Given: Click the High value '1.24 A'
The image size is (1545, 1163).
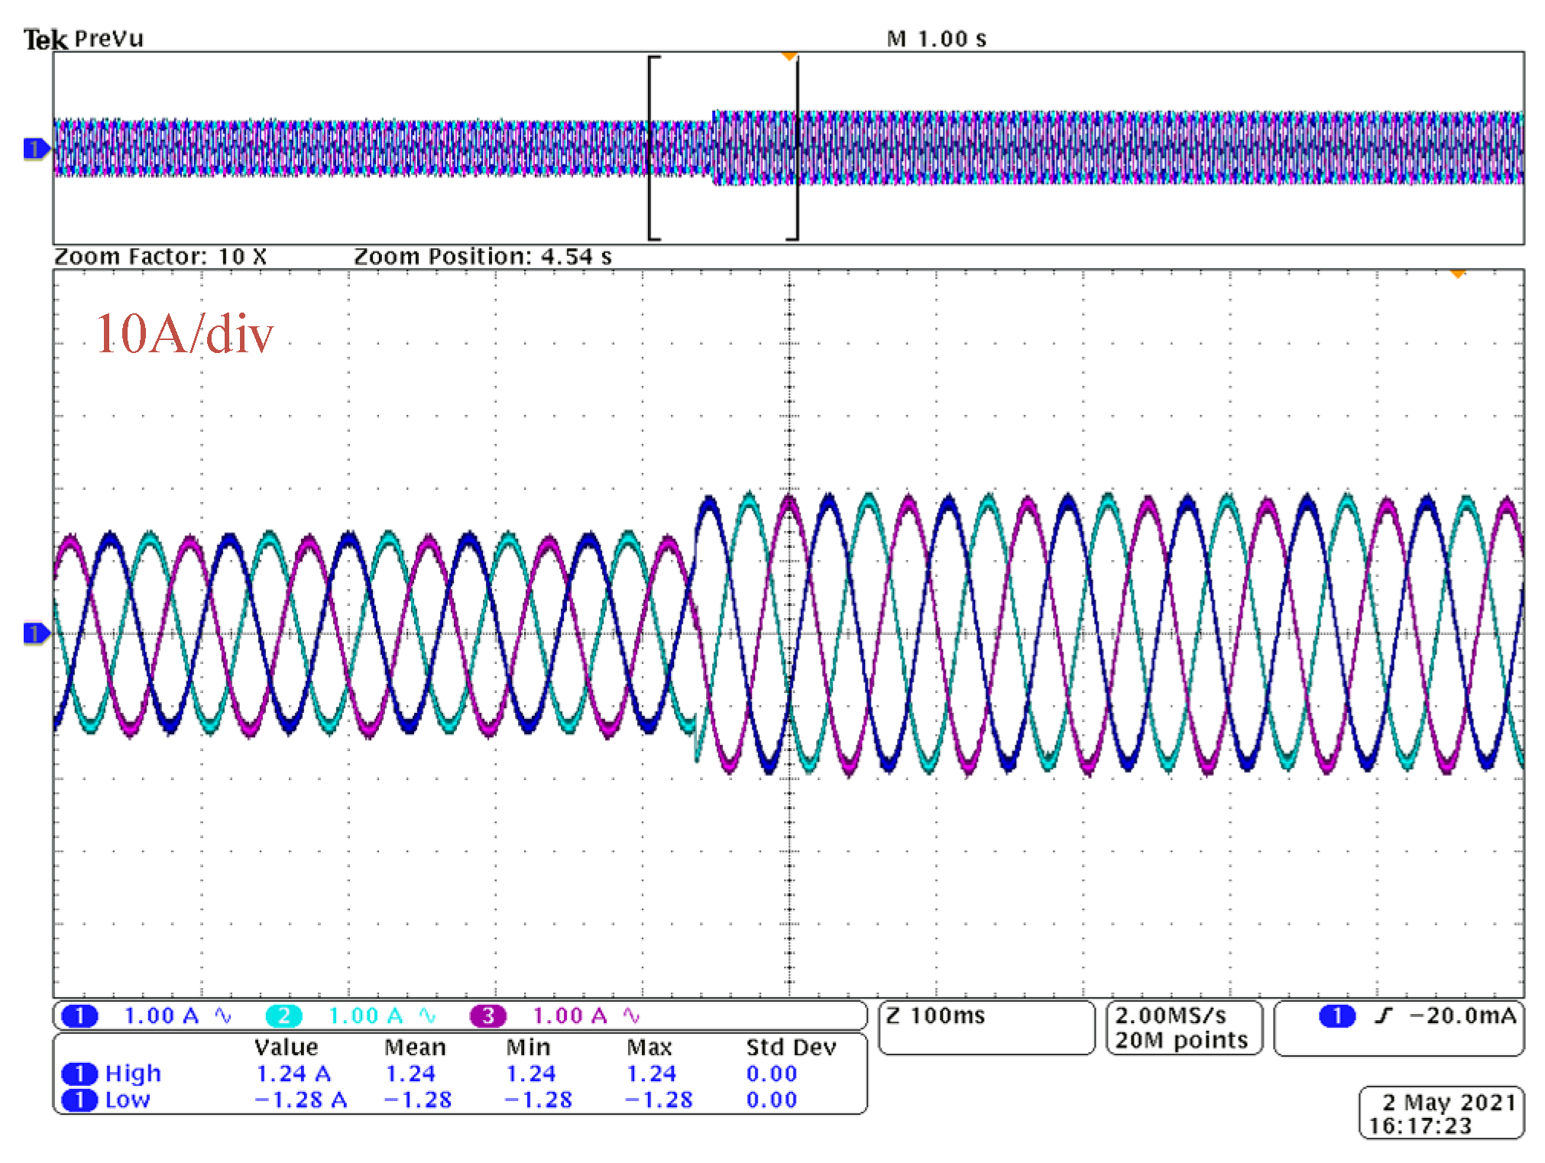Looking at the screenshot, I should [x=293, y=1074].
